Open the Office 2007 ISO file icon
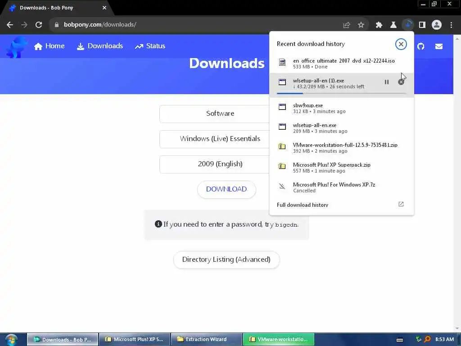The width and height of the screenshot is (461, 346). (x=282, y=62)
